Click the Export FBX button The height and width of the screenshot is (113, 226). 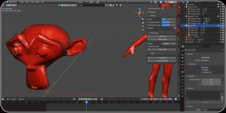tap(162, 58)
